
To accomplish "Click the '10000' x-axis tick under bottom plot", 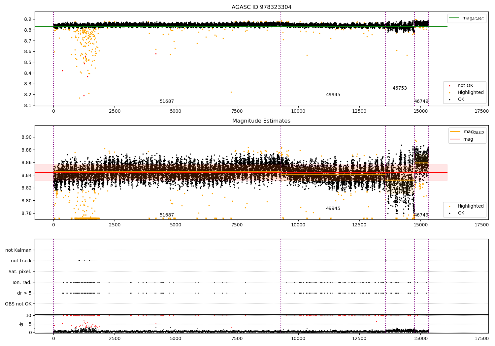I will point(298,339).
